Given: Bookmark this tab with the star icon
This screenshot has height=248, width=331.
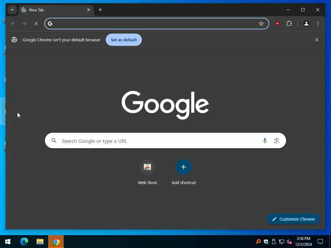Looking at the screenshot, I should point(261,24).
